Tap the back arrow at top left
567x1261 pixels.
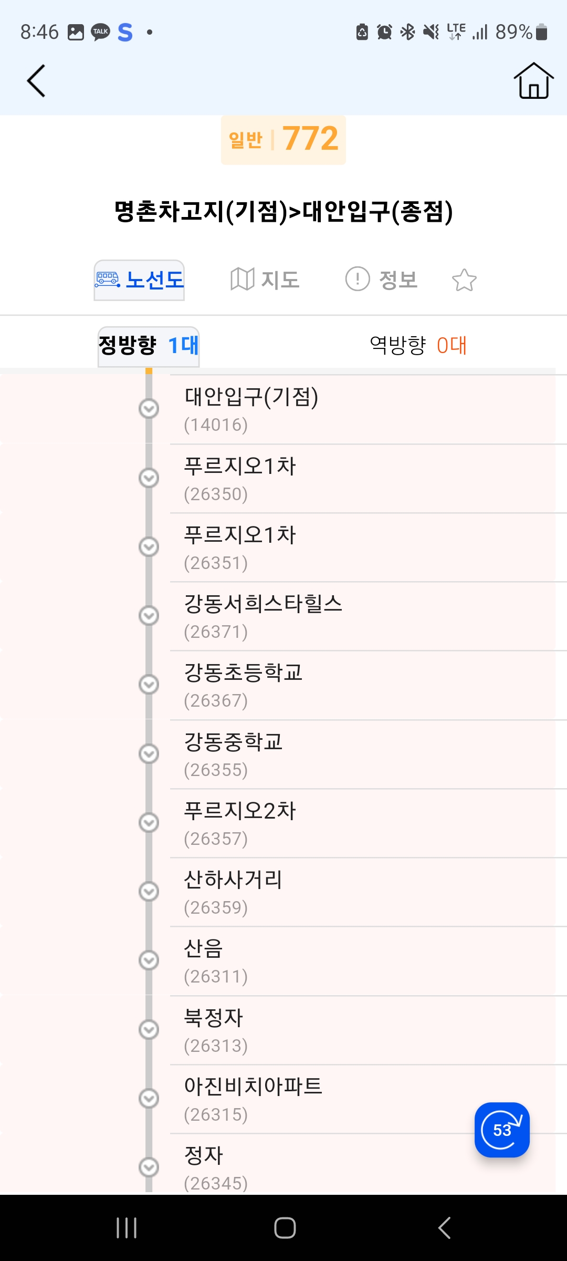(36, 81)
